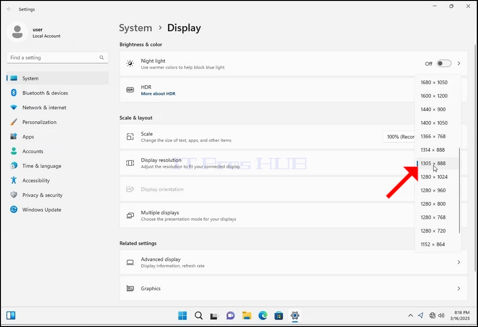The image size is (478, 327).
Task: Launch Microsoft Edge from taskbar
Action: pos(263,315)
